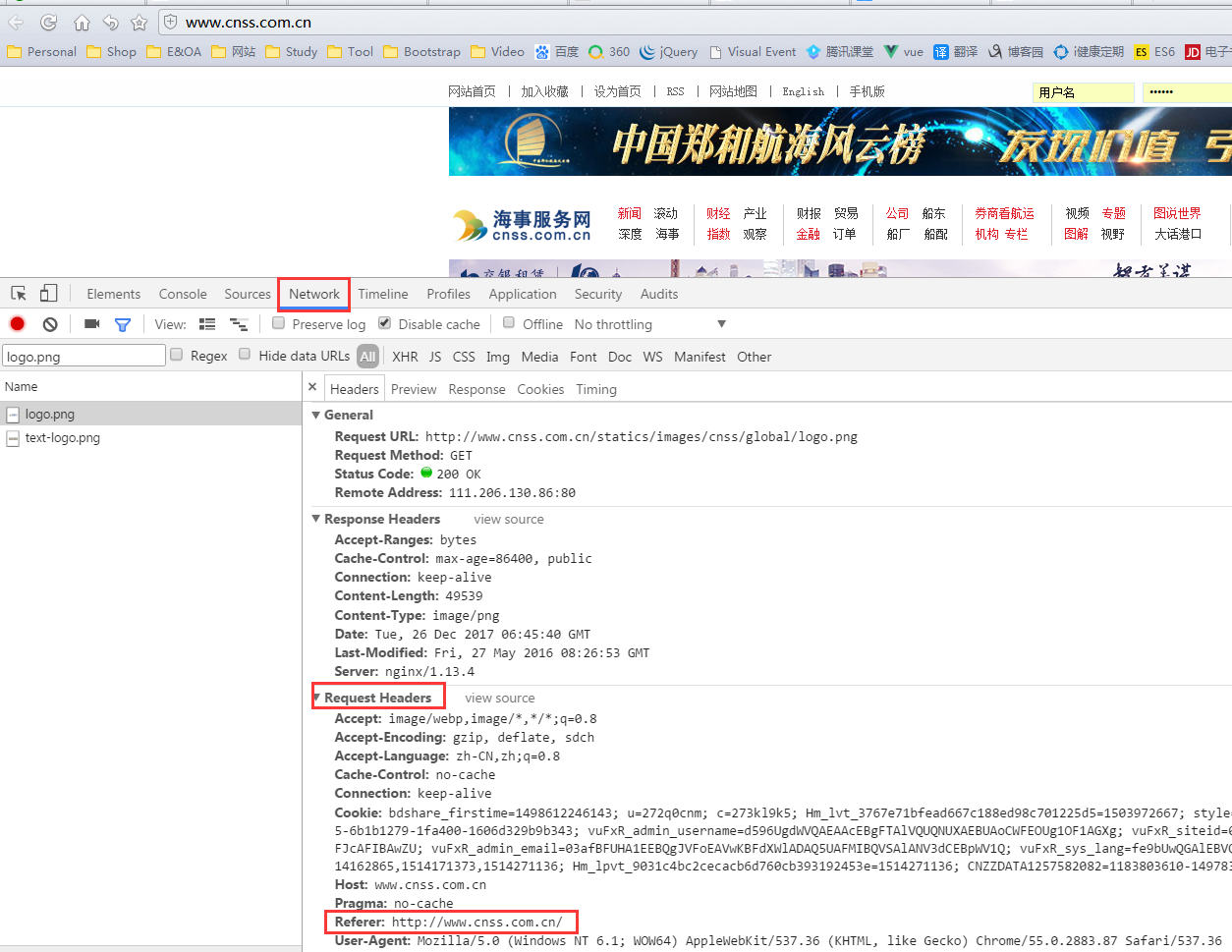The height and width of the screenshot is (952, 1232).
Task: Open the ES6 bookmark
Action: click(1154, 52)
